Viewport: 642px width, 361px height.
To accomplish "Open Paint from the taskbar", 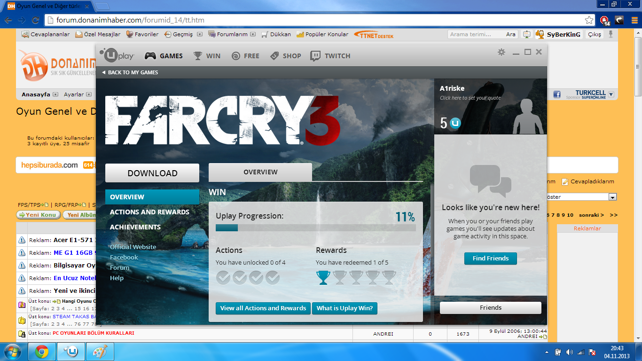I will pos(100,352).
